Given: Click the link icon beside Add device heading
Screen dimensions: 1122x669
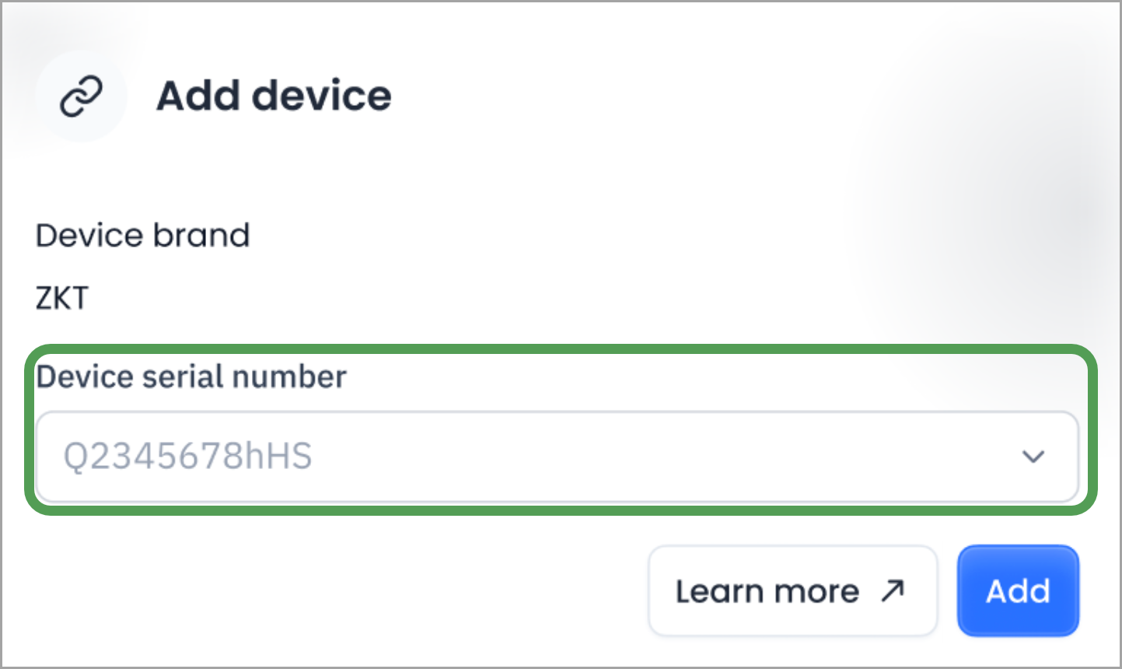Looking at the screenshot, I should tap(80, 95).
